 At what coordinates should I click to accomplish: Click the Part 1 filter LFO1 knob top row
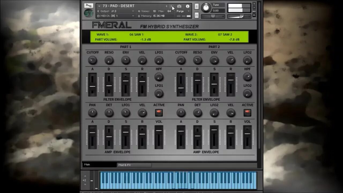pos(159,60)
